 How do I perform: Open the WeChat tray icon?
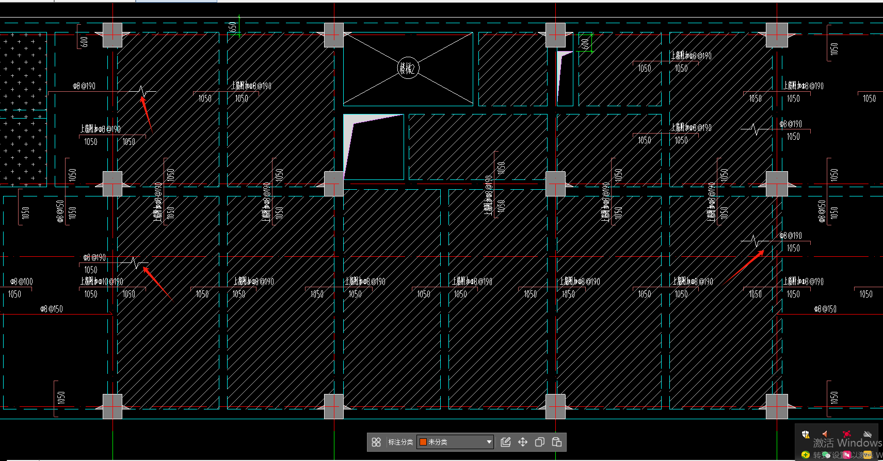pos(826,455)
